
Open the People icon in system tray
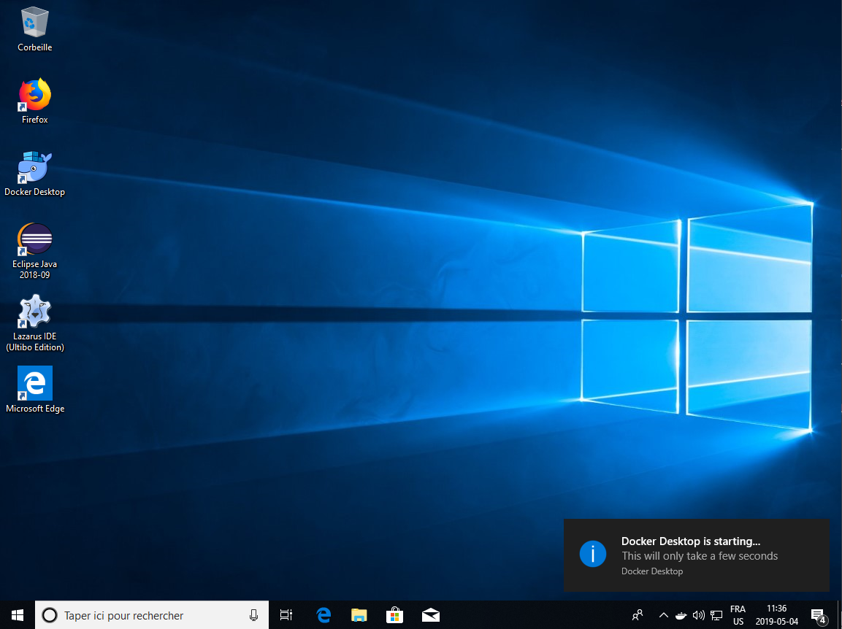click(x=638, y=615)
